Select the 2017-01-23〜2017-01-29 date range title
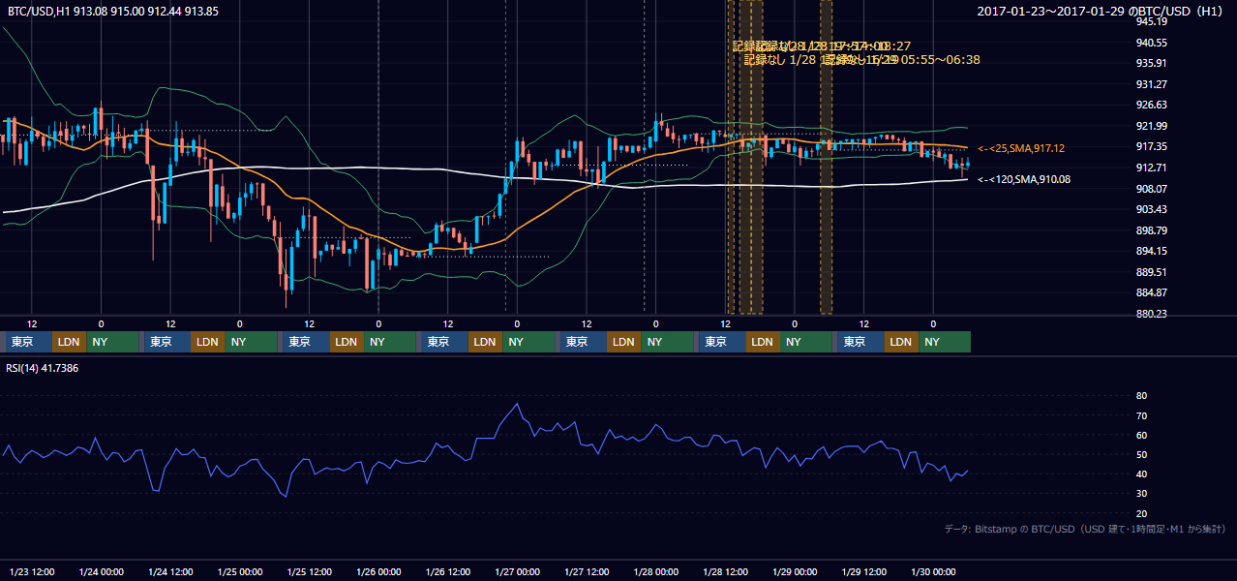This screenshot has height=581, width=1237. click(1101, 12)
